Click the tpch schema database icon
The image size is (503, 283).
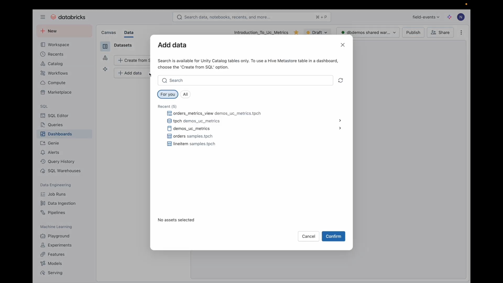click(x=170, y=121)
